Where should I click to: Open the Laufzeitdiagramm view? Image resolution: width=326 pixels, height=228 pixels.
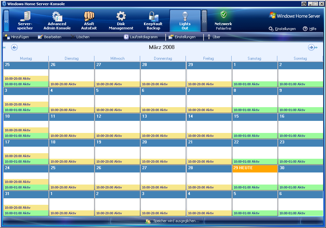[141, 37]
